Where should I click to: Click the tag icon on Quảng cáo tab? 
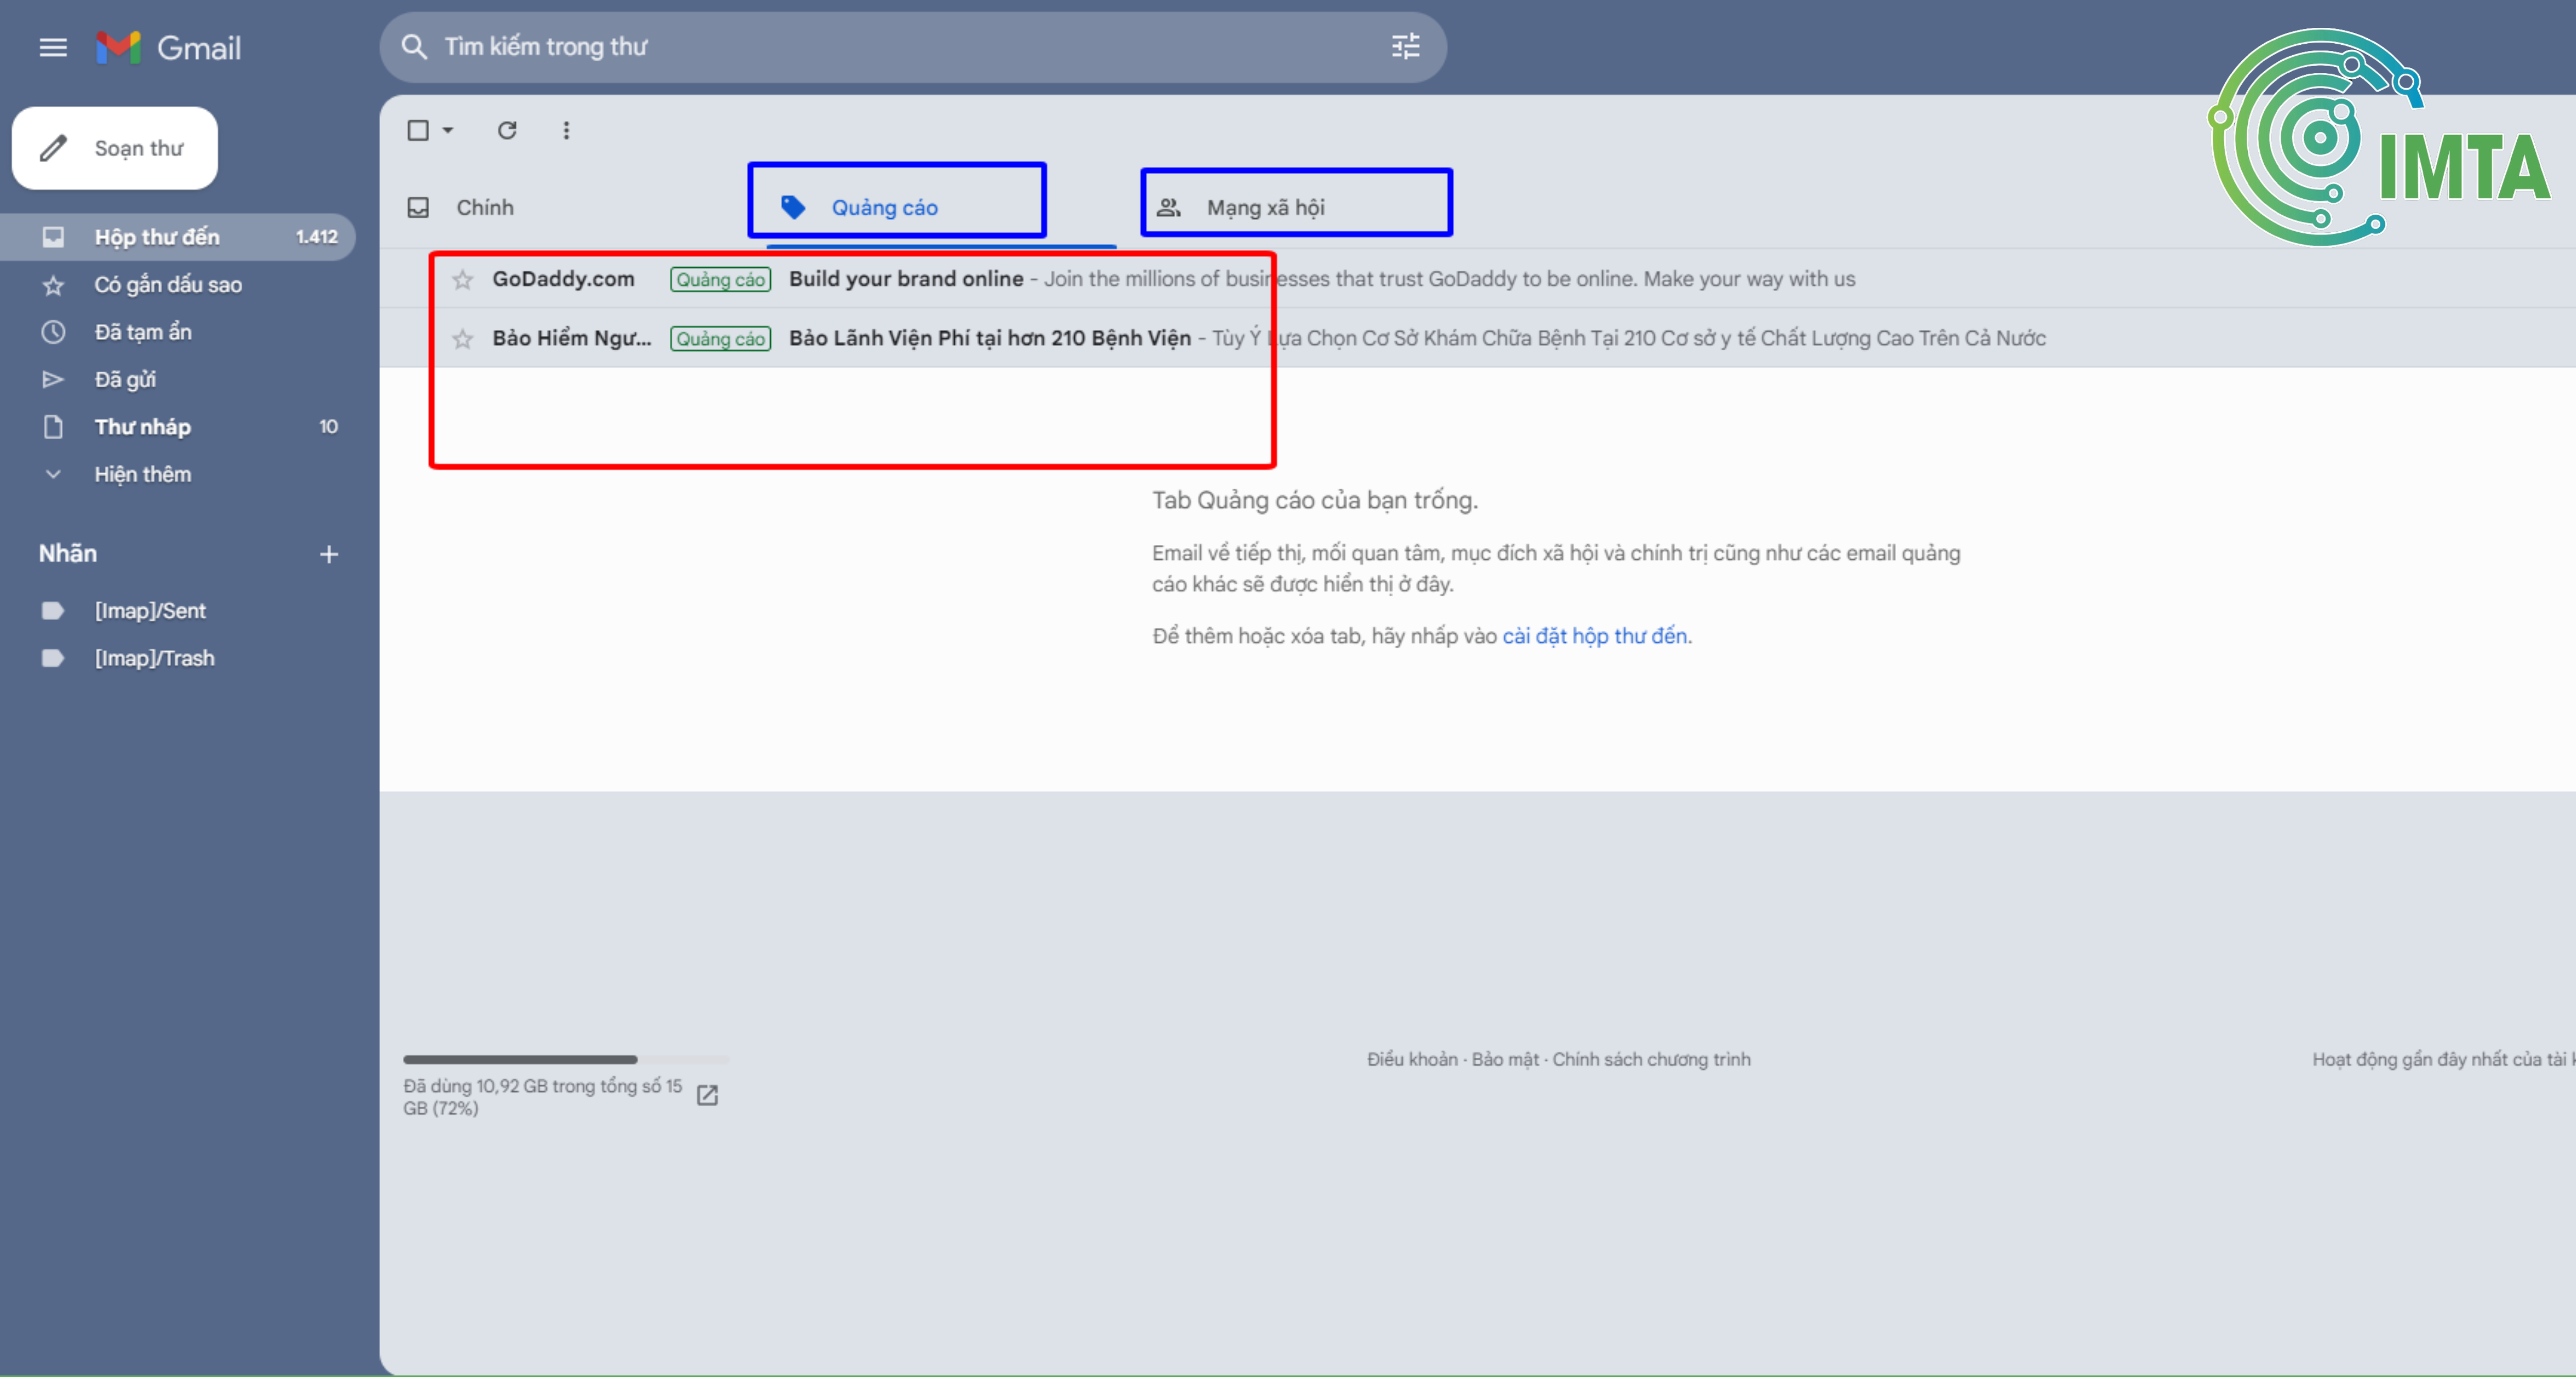coord(793,207)
